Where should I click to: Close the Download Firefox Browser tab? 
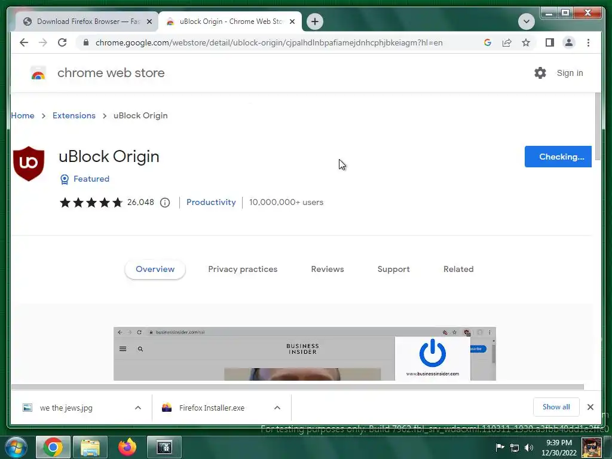click(x=149, y=22)
